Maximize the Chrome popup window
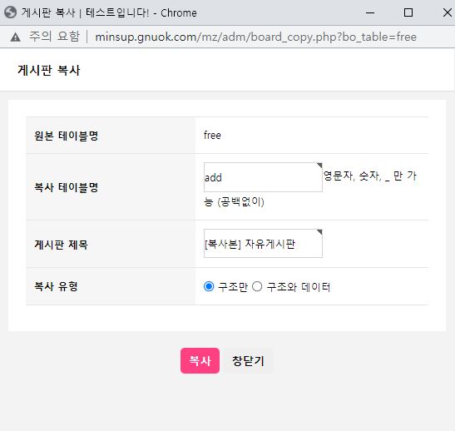The height and width of the screenshot is (431, 455). tap(408, 12)
